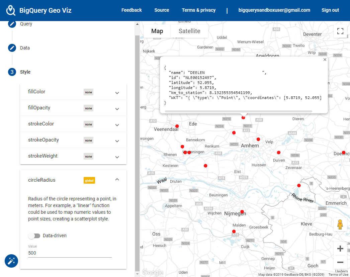Open the Query step pencil icon

click(x=12, y=24)
